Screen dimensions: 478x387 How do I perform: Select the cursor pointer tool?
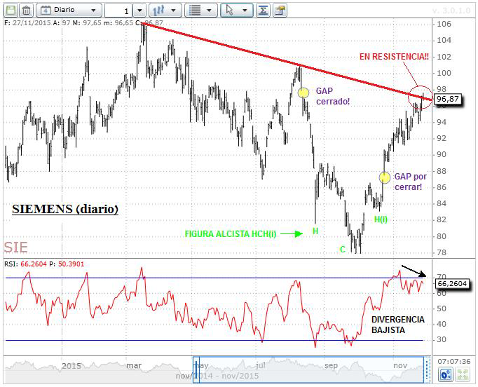(229, 11)
